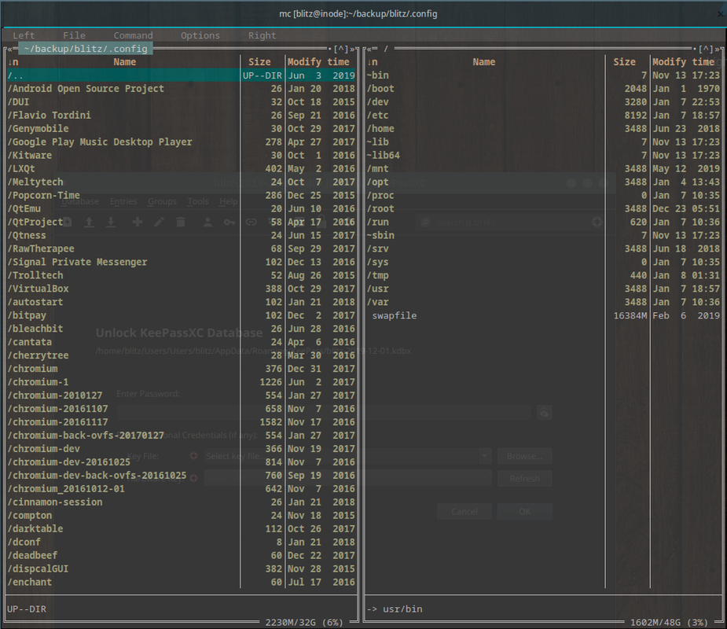This screenshot has height=629, width=727.
Task: Select the /deadbeef directory
Action: pyautogui.click(x=182, y=556)
